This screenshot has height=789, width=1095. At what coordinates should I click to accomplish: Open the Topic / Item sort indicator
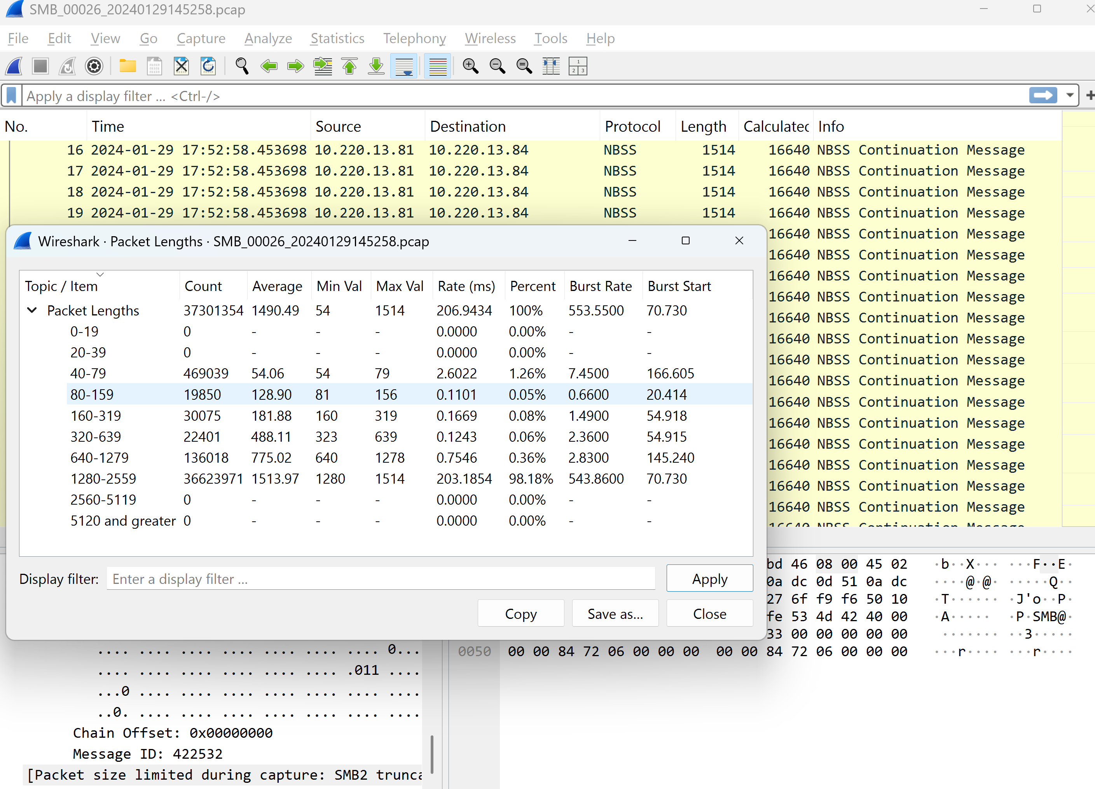100,275
